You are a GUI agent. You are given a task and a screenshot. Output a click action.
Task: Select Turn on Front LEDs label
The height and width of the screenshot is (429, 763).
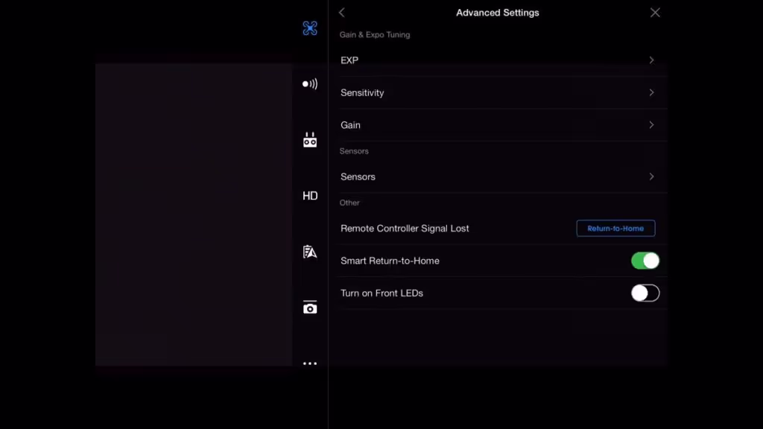point(381,293)
